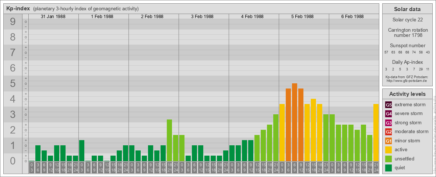Screen dimensions: 436x177
Task: Click the Kp axis number 5
Action: 13,83
